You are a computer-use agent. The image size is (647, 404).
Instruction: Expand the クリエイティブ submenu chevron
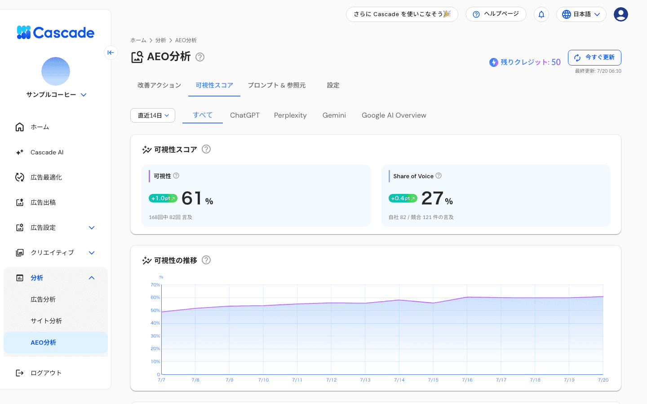click(x=92, y=253)
